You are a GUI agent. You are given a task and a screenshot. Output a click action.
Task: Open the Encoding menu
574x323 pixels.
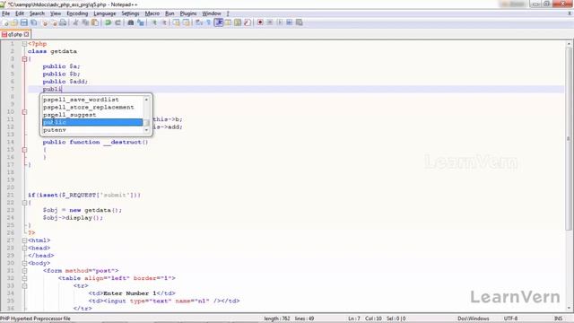pos(77,13)
